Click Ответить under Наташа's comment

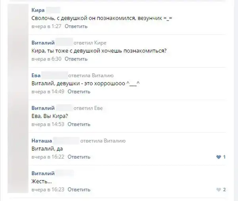click(x=79, y=157)
